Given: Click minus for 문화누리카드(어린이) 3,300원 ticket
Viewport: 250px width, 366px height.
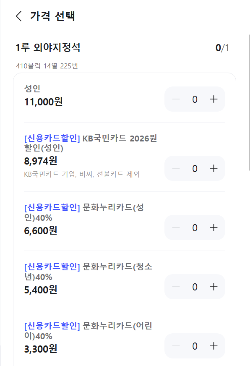Looking at the screenshot, I should 176,346.
